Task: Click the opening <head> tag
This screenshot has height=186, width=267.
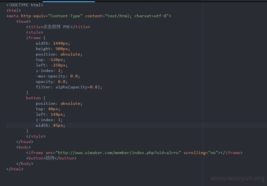Action: 24,21
